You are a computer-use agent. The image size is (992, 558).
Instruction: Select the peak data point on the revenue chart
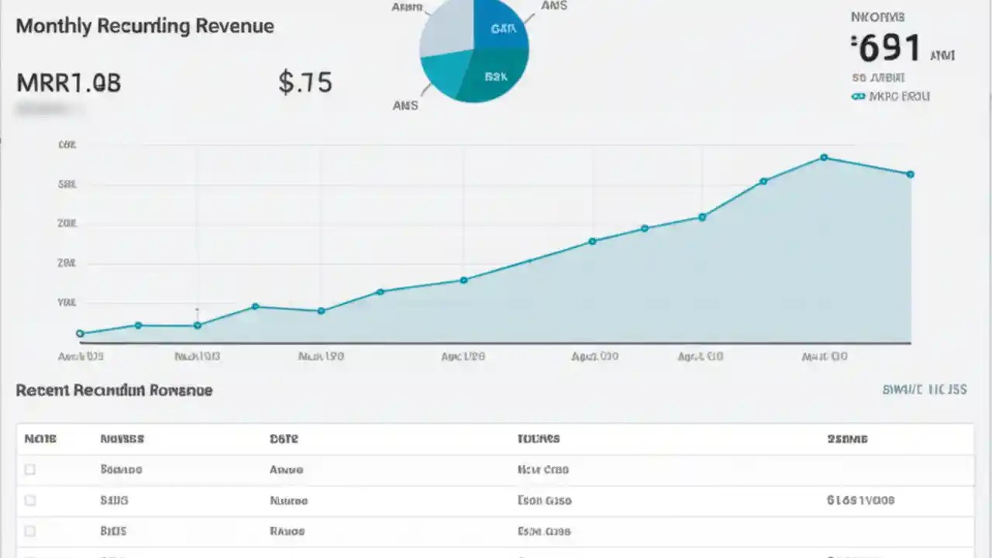pyautogui.click(x=823, y=157)
